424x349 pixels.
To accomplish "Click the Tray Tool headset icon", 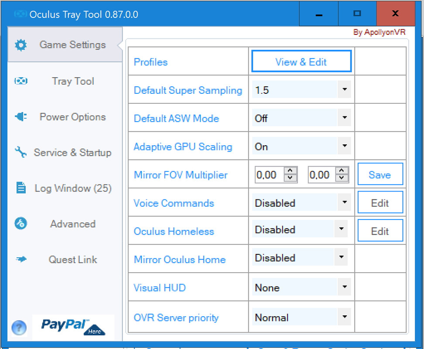I will pyautogui.click(x=21, y=81).
